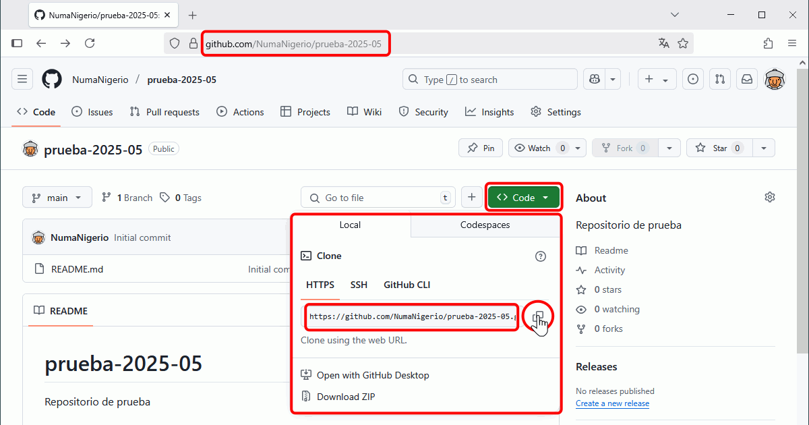Copy clone URL to clipboard
The width and height of the screenshot is (809, 425).
[x=538, y=317]
